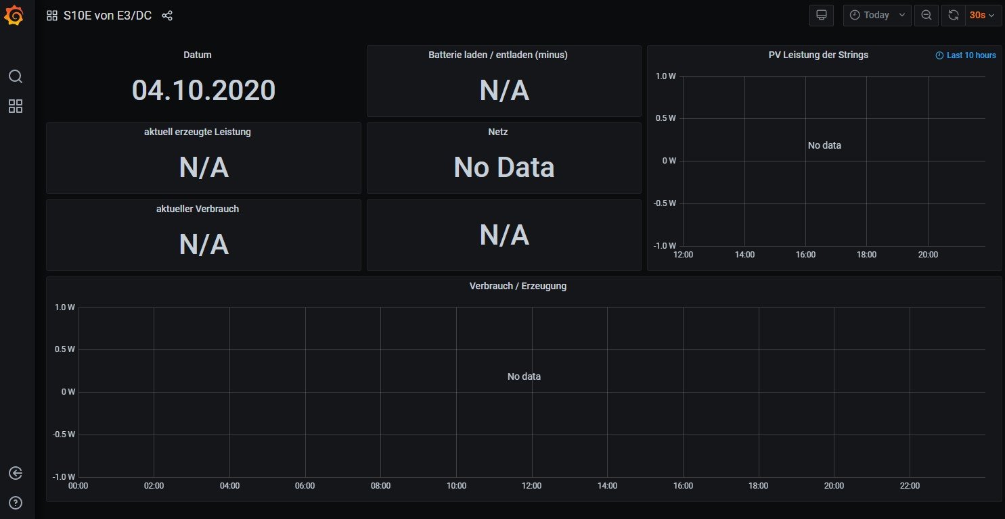Viewport: 1005px width, 519px height.
Task: Share dashboard using the share icon
Action: [x=168, y=16]
